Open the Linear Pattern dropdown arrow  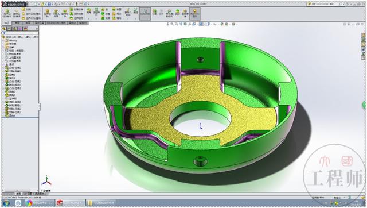coord(96,19)
